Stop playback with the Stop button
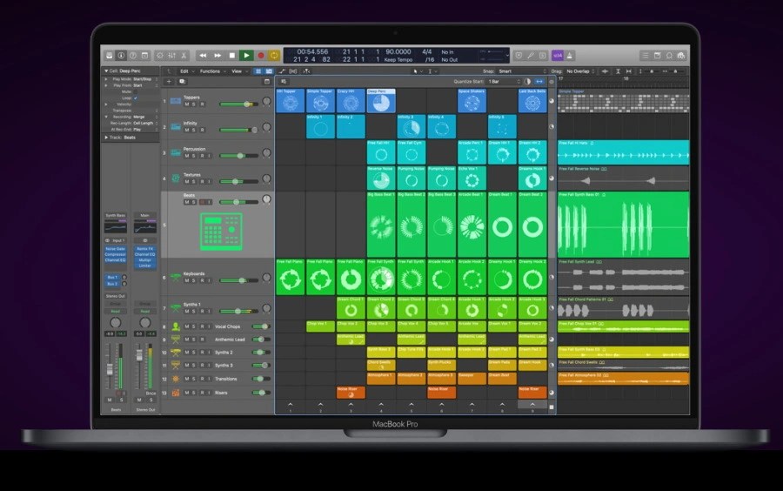 (x=231, y=56)
